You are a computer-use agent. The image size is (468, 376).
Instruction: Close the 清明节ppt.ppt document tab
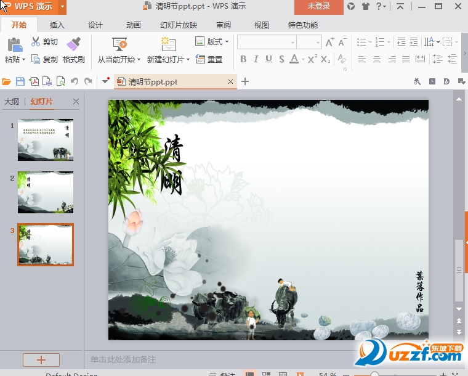(230, 81)
